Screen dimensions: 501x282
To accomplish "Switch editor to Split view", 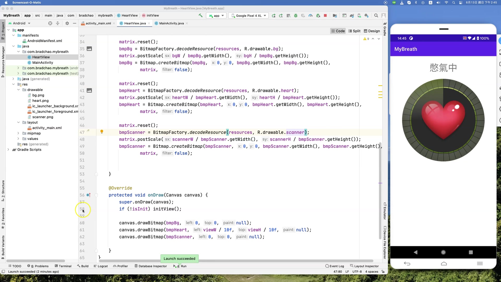I will [x=354, y=31].
